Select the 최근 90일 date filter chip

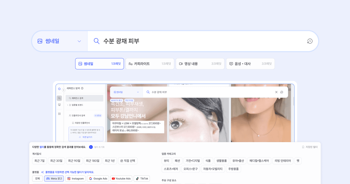tap(74, 161)
